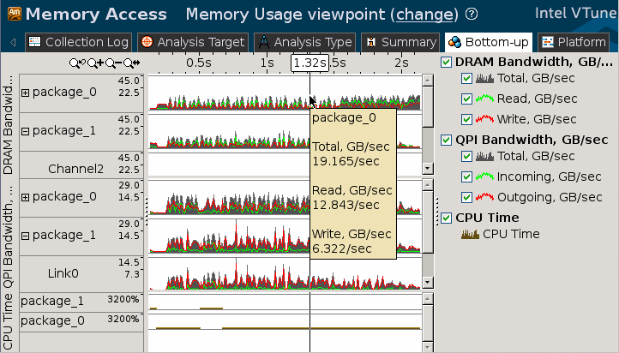Click the zoom in magnifier icon
The height and width of the screenshot is (353, 619).
pyautogui.click(x=94, y=63)
